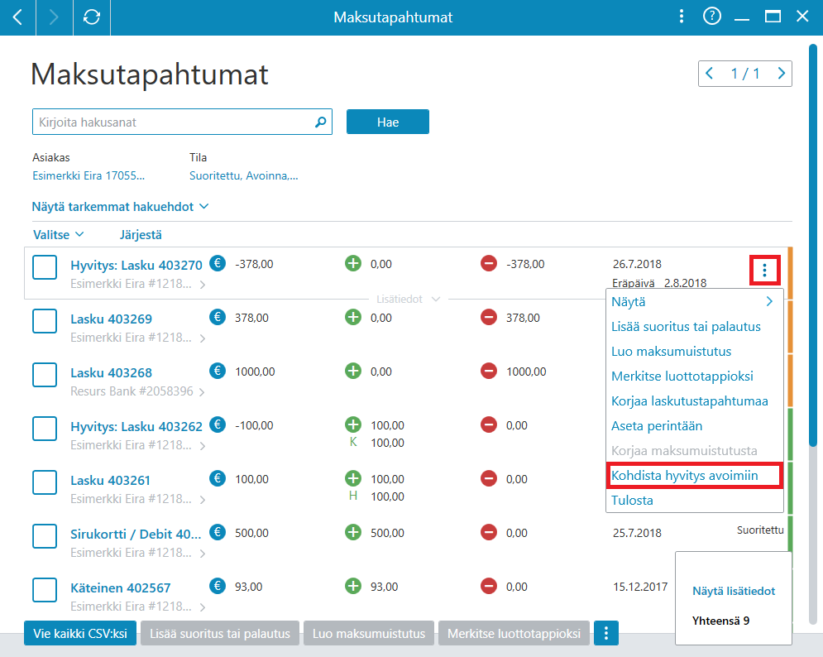Open bottom toolbar three-dot more button
Screen dimensions: 823x657
point(606,633)
